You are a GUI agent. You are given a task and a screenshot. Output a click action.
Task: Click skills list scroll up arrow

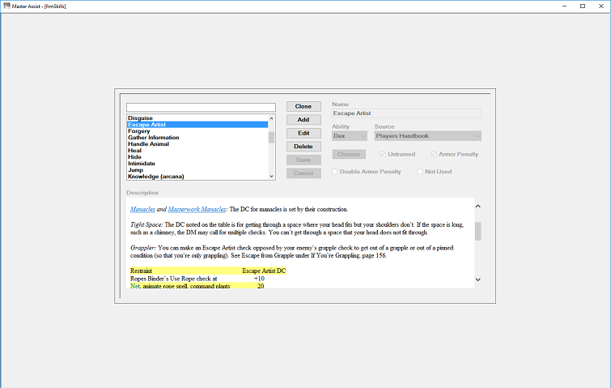click(272, 118)
